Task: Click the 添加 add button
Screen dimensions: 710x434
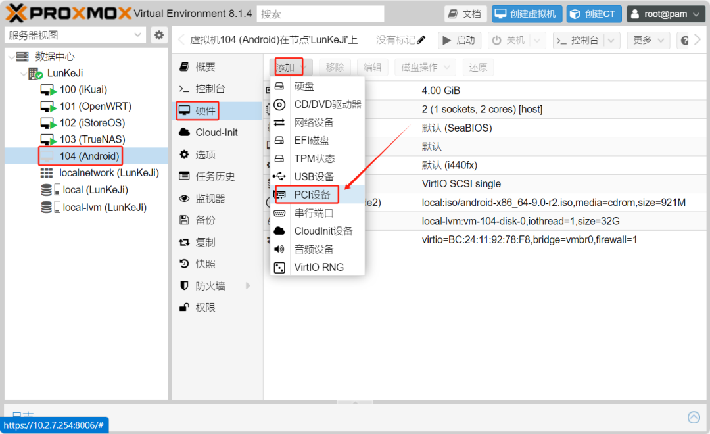Action: pos(291,68)
